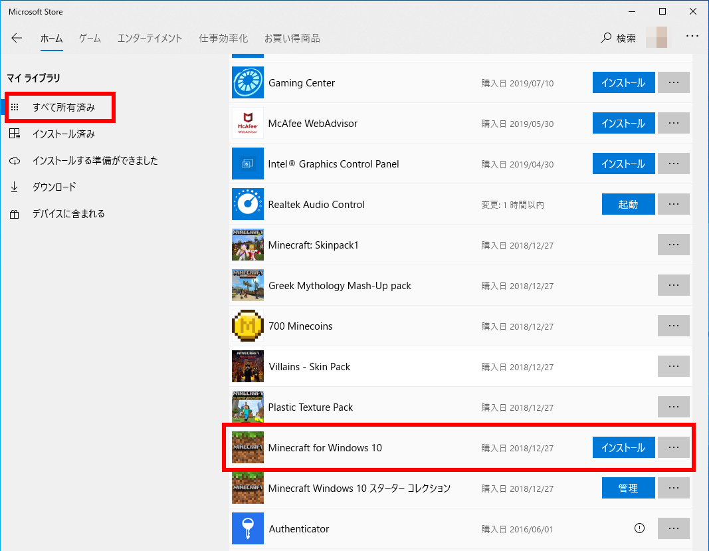The height and width of the screenshot is (551, 709).
Task: Install Minecraft for Windows 10
Action: click(x=623, y=447)
